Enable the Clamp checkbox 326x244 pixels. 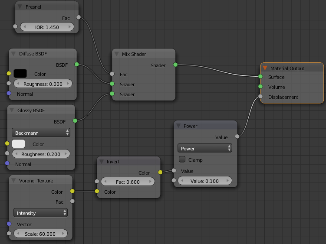pos(182,159)
